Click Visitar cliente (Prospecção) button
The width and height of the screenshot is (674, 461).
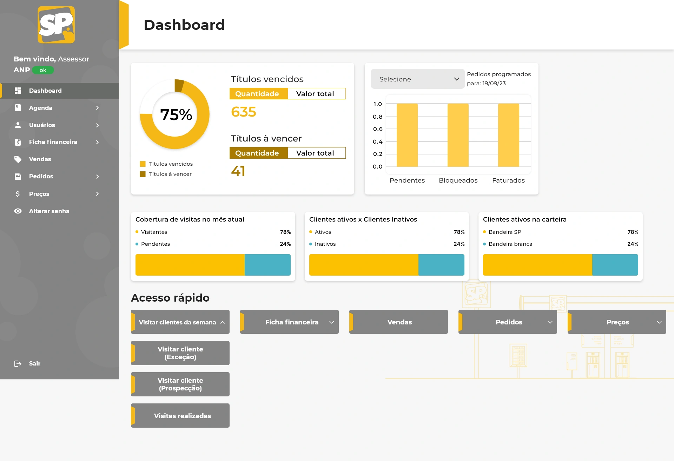(x=180, y=384)
